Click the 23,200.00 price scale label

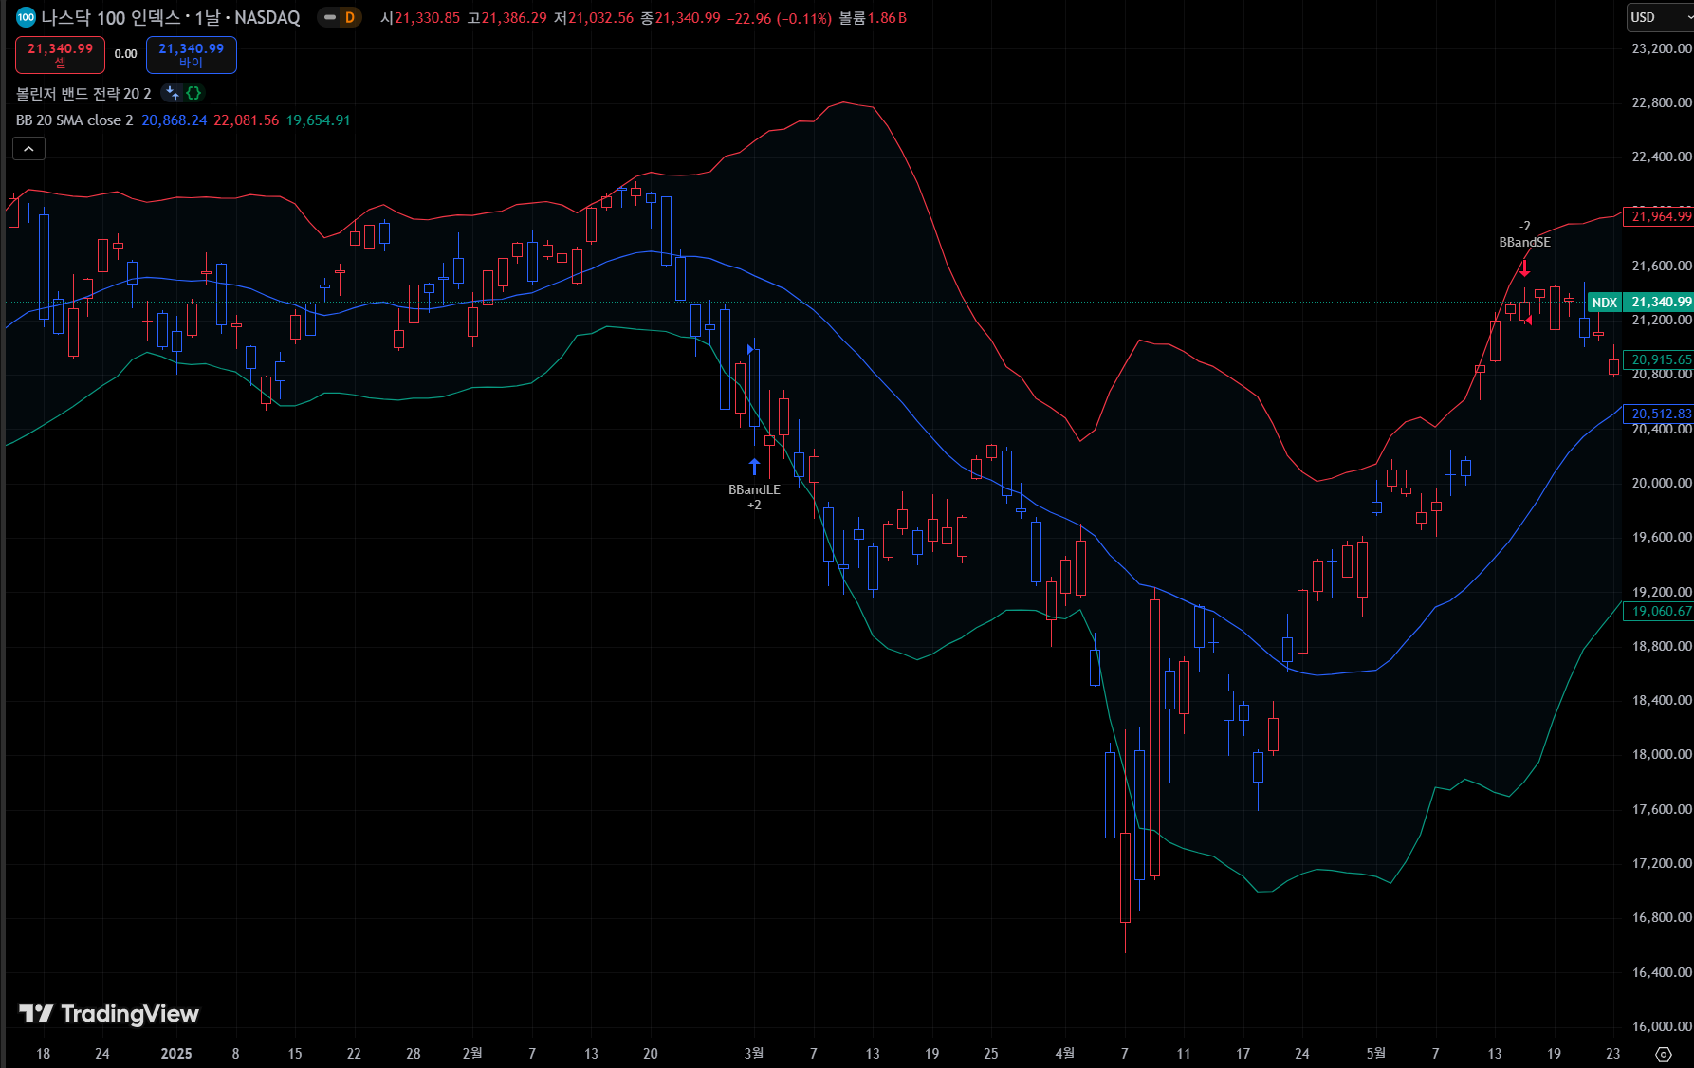point(1661,48)
